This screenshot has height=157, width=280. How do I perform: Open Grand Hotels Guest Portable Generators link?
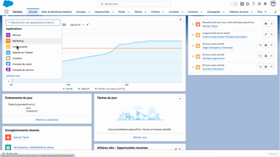pos(225,37)
